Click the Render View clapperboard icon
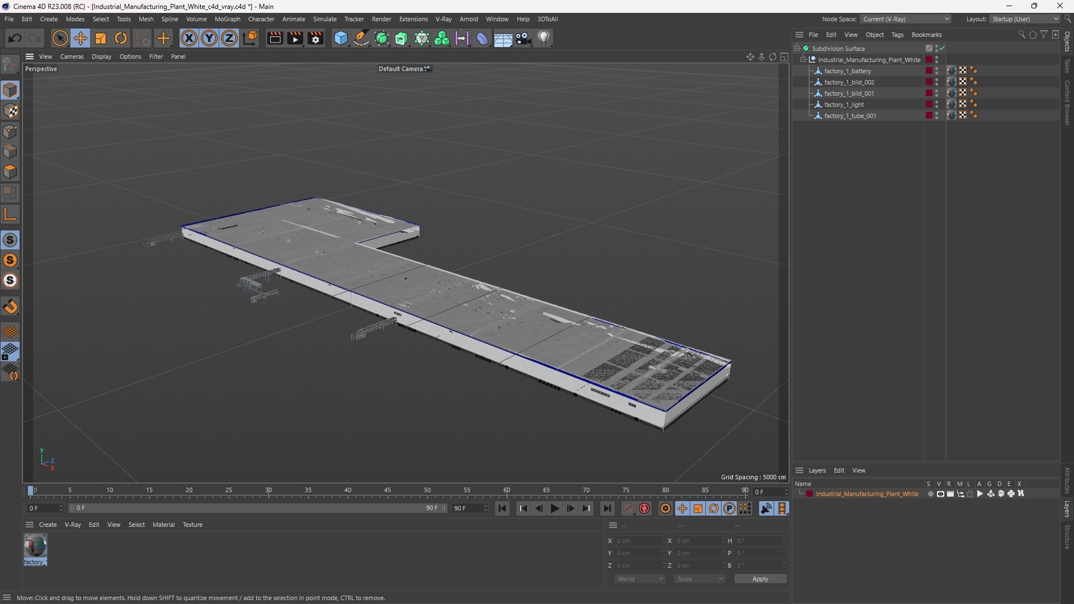This screenshot has width=1074, height=604. click(275, 38)
